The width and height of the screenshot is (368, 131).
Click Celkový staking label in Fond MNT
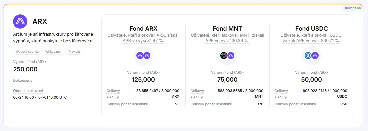coord(197,93)
